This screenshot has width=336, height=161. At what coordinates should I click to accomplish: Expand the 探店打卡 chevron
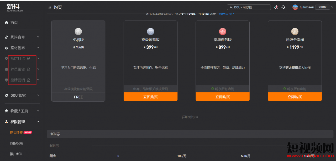pos(38,58)
